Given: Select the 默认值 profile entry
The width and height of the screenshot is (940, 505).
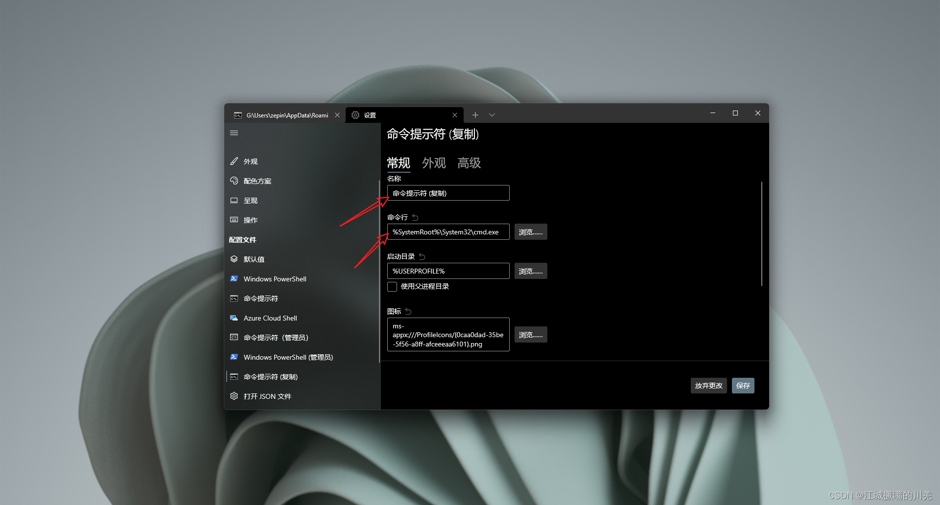Looking at the screenshot, I should (x=302, y=259).
